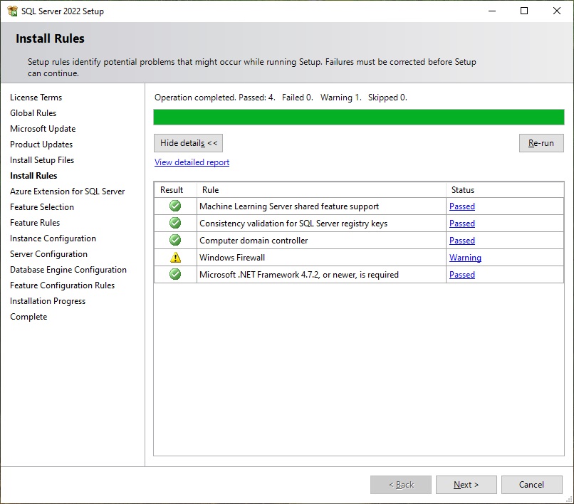Click green check icon for .NET Framework rule
Screen dimensions: 574x504
coord(175,275)
